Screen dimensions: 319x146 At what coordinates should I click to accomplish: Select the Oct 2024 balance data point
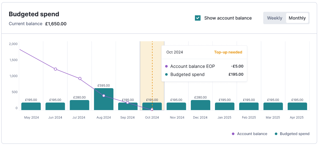pyautogui.click(x=152, y=110)
